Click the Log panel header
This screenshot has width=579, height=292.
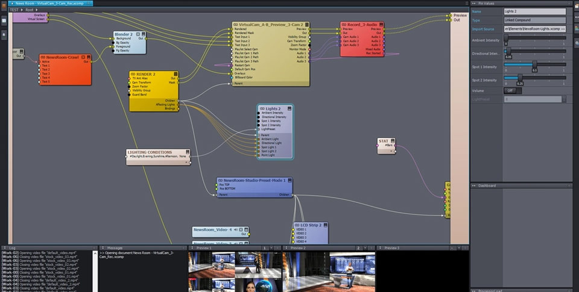[49, 248]
